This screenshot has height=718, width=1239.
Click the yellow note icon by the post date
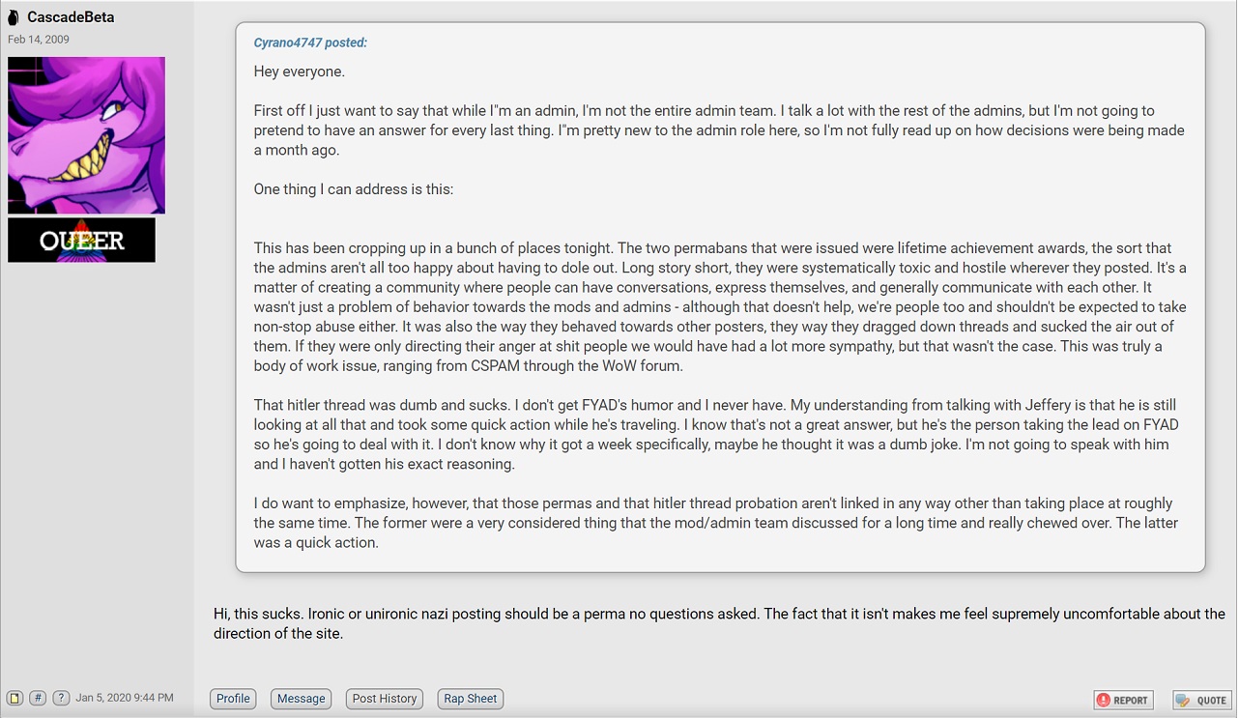tap(14, 698)
